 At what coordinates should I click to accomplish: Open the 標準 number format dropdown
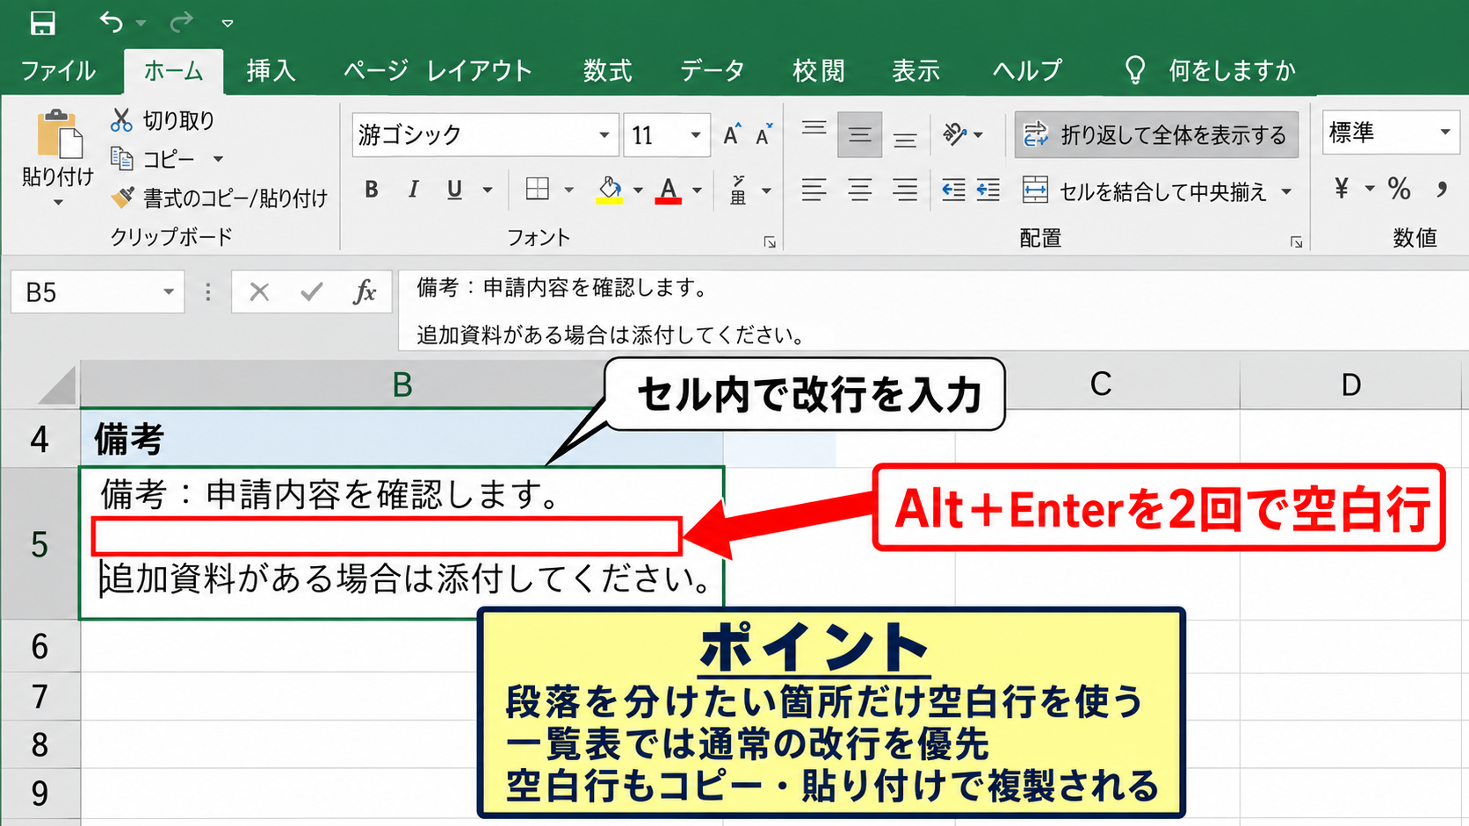click(x=1444, y=133)
